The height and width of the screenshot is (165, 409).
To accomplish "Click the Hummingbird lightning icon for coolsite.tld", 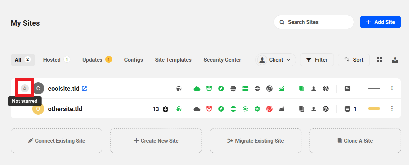I will pyautogui.click(x=221, y=89).
